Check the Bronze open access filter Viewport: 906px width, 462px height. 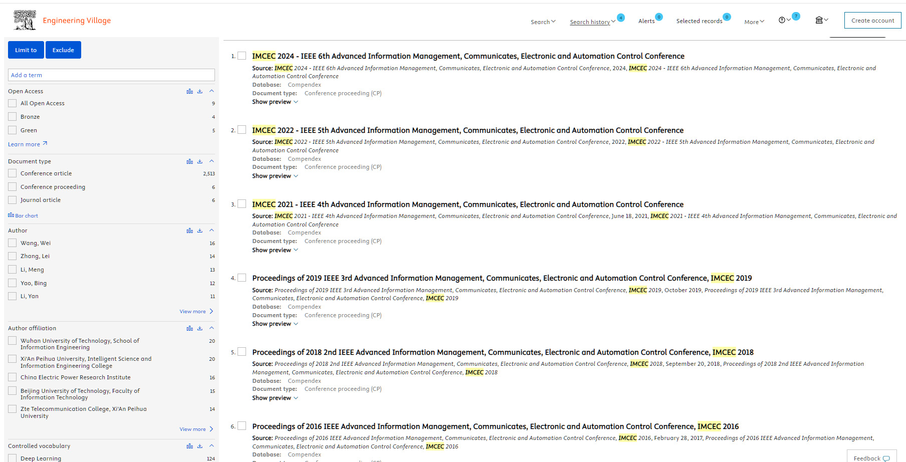pyautogui.click(x=13, y=117)
